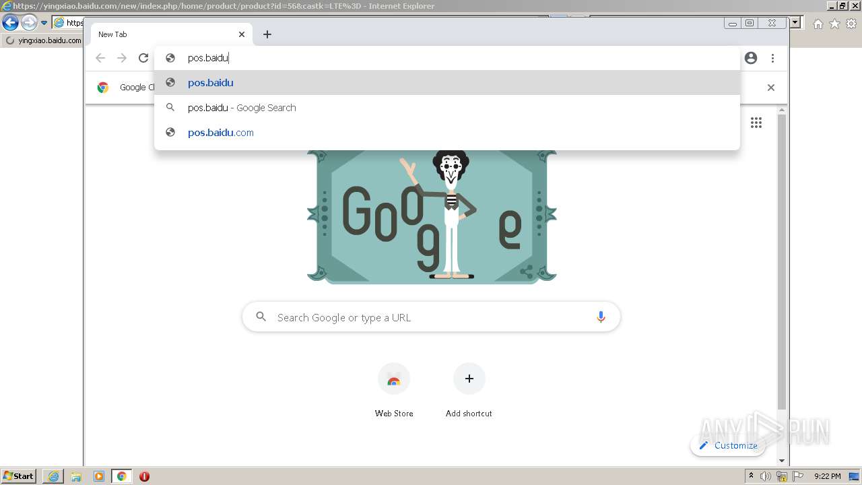This screenshot has width=862, height=485.
Task: Click Internet Explorer icon on the taskbar
Action: (x=53, y=476)
